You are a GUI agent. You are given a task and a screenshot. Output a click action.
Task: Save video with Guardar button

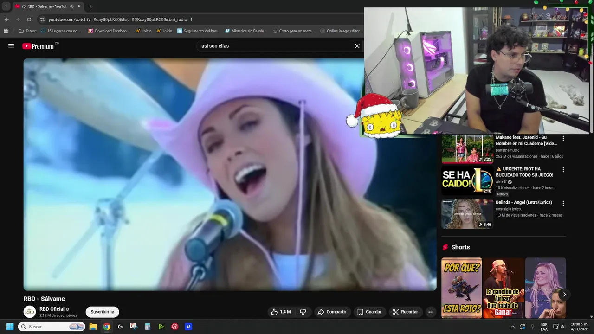(x=369, y=312)
